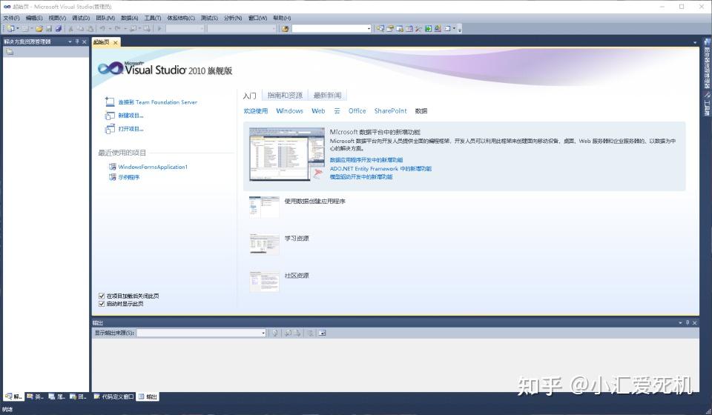Click Go to Previous Message output icon
The width and height of the screenshot is (712, 415).
(288, 333)
